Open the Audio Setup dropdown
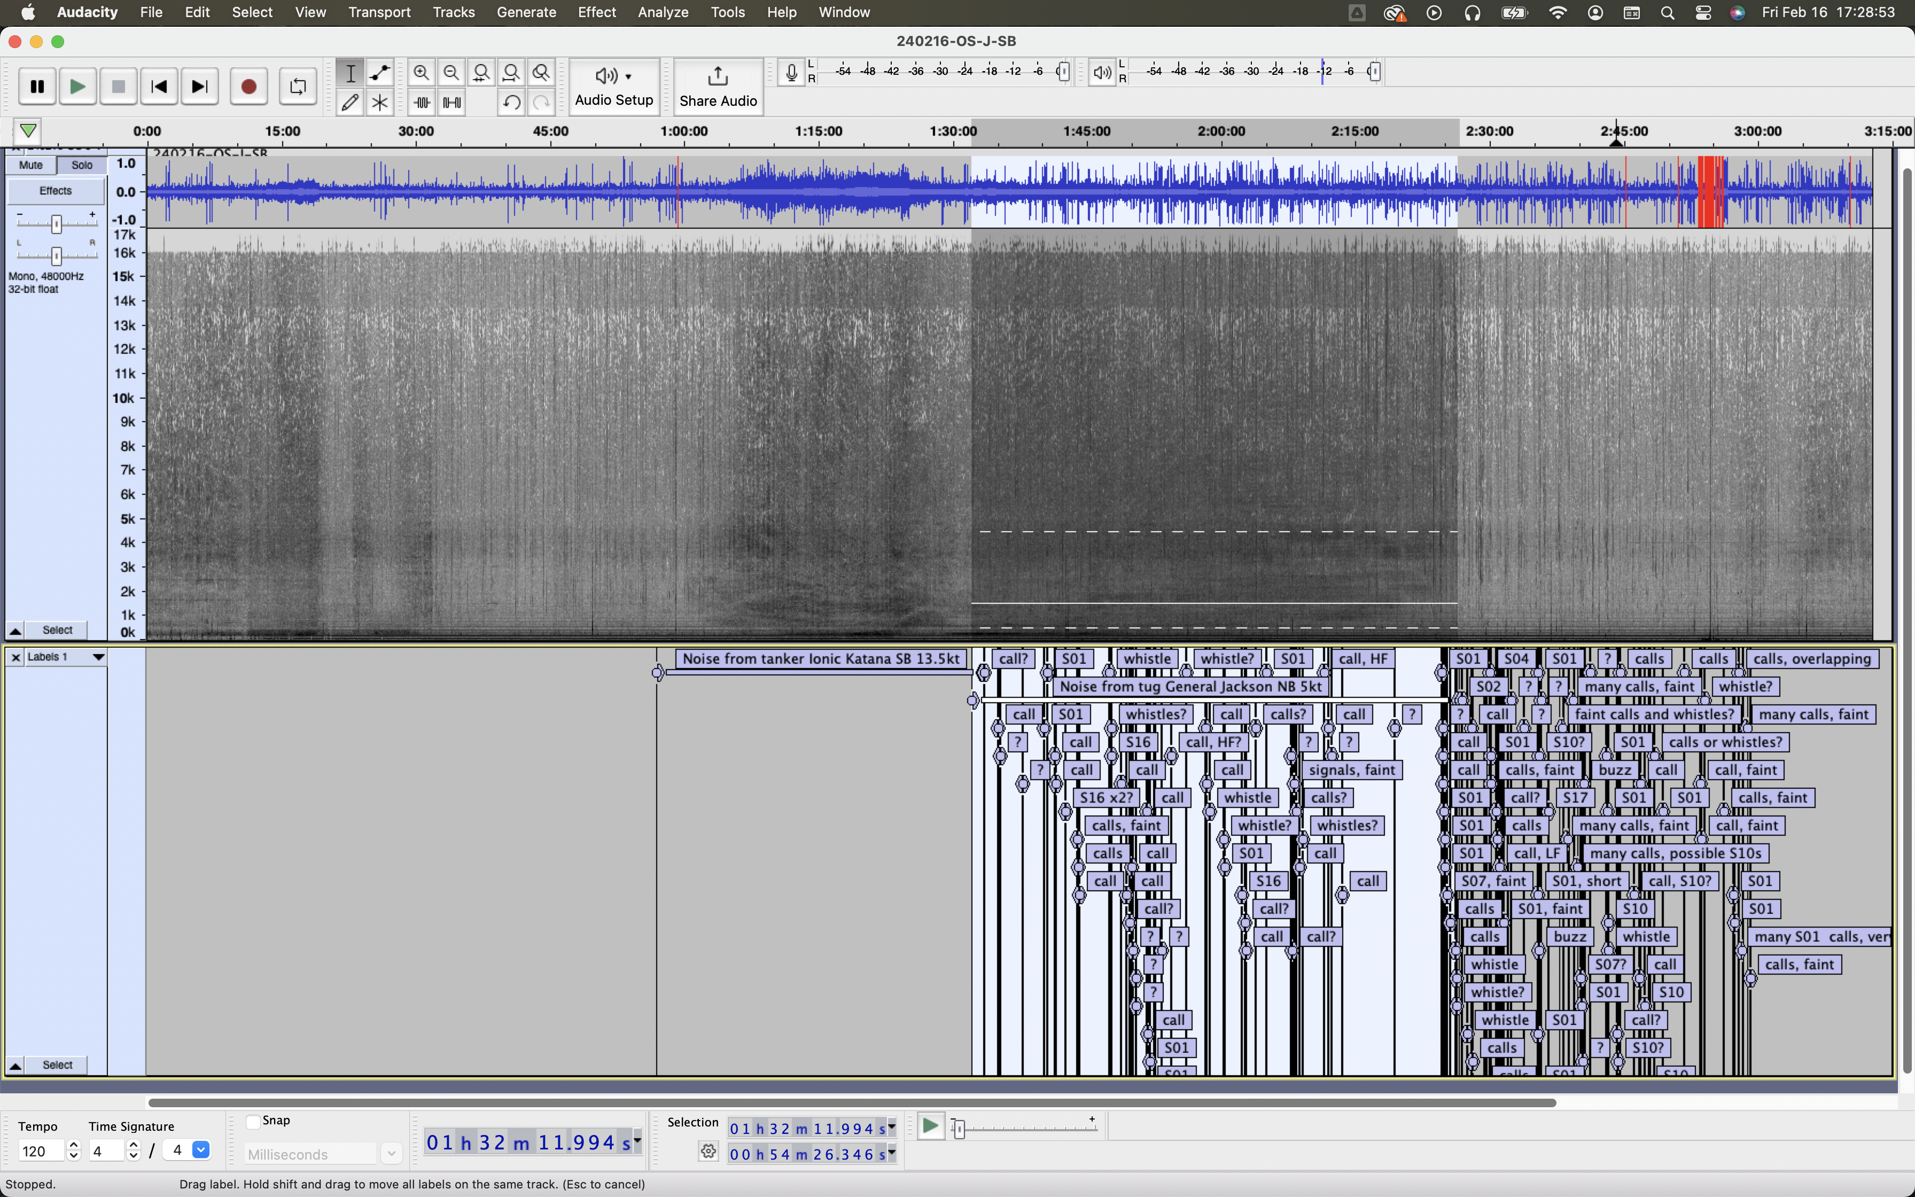The height and width of the screenshot is (1197, 1915). [x=614, y=86]
